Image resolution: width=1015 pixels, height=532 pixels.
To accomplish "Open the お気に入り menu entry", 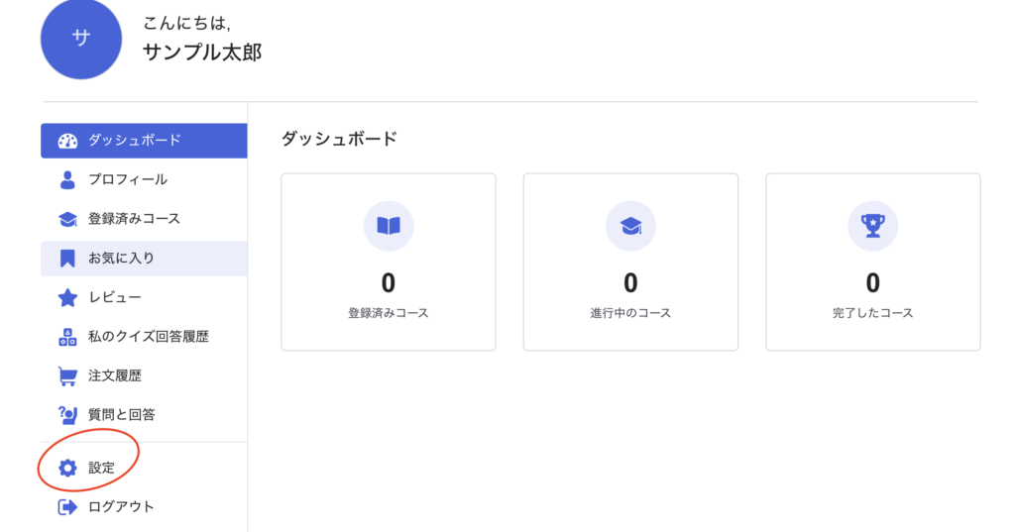I will pos(121,259).
